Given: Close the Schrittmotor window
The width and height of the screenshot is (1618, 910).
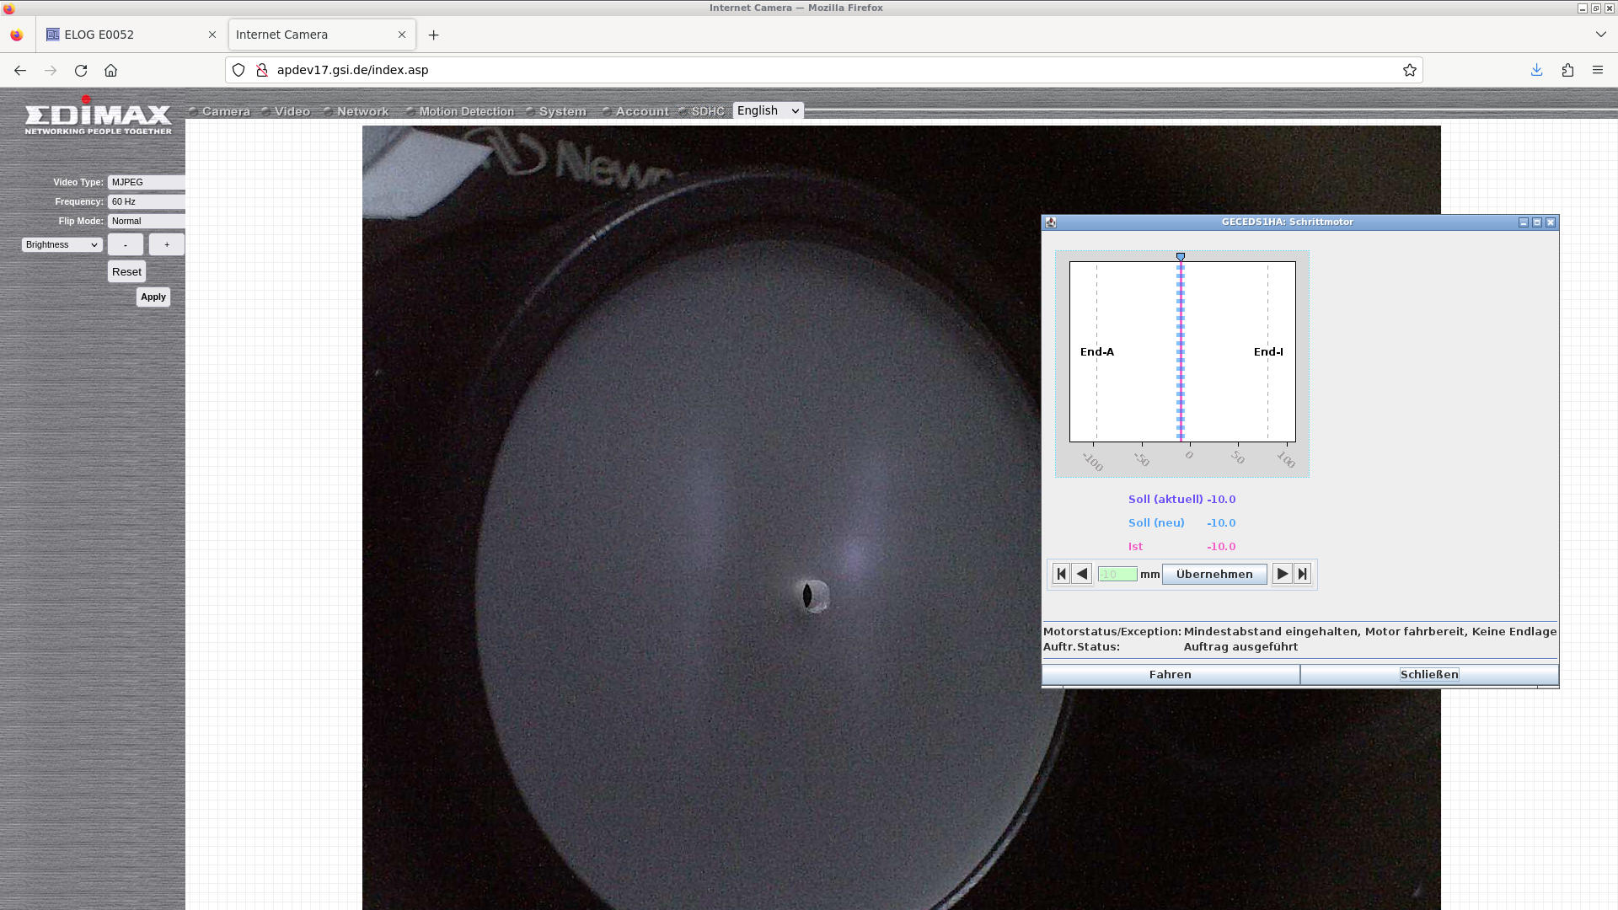Looking at the screenshot, I should tap(1551, 222).
